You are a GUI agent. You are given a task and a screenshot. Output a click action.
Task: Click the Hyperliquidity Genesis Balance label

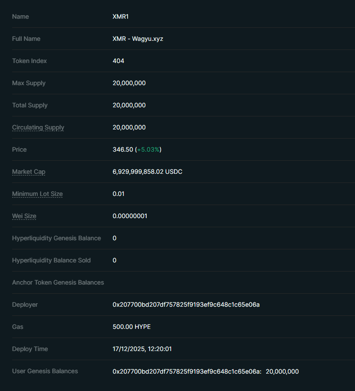tap(56, 238)
